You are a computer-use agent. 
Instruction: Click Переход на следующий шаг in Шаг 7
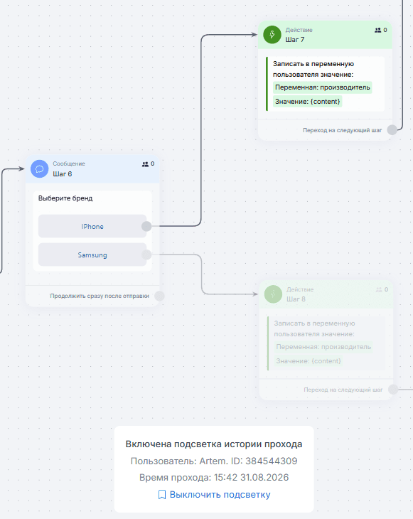[342, 130]
